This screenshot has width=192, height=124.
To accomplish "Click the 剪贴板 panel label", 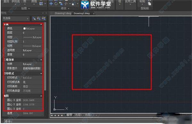I will [x=145, y=8].
